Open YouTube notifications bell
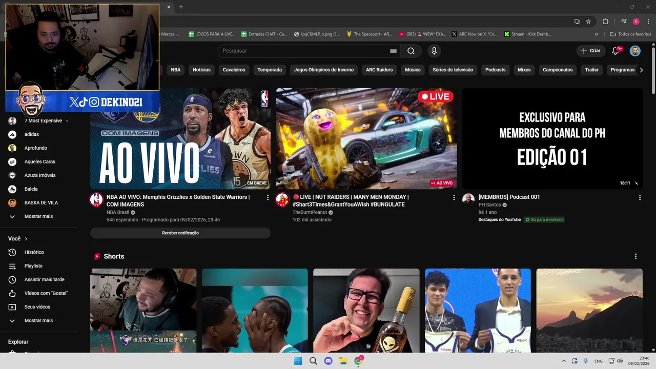Image resolution: width=656 pixels, height=369 pixels. (x=617, y=51)
